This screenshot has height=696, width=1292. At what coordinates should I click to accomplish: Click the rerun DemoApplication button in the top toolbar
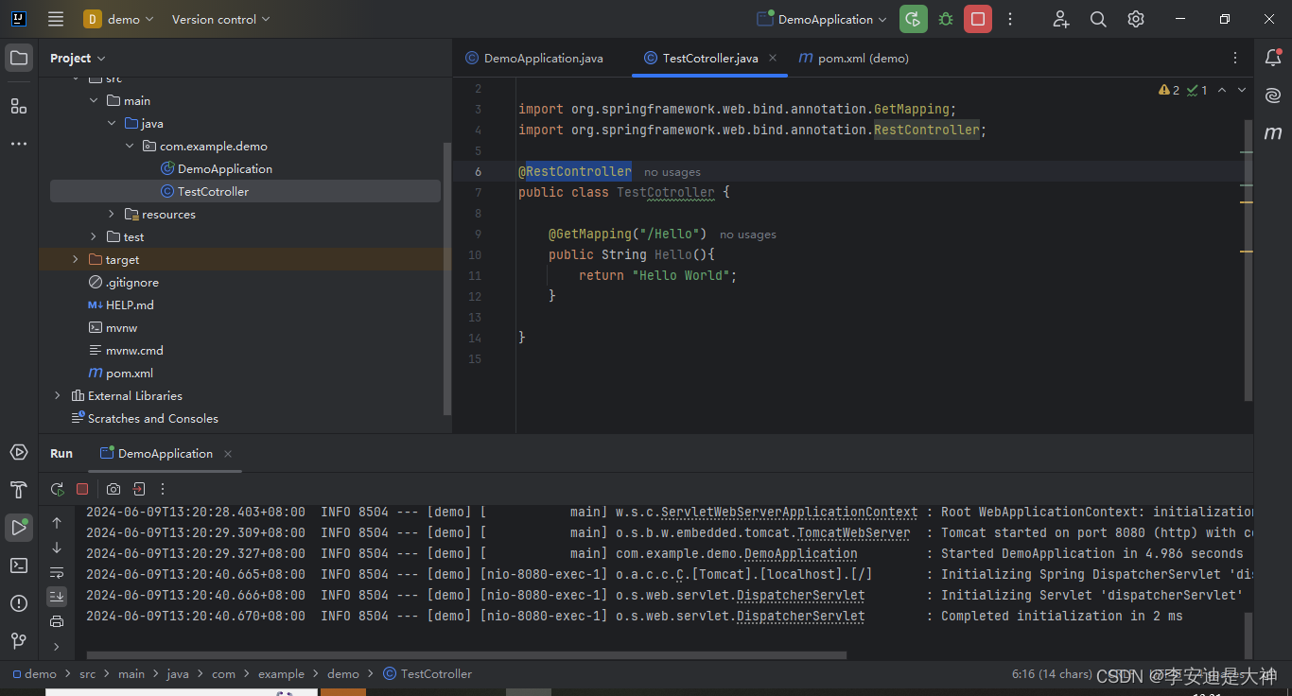[913, 19]
